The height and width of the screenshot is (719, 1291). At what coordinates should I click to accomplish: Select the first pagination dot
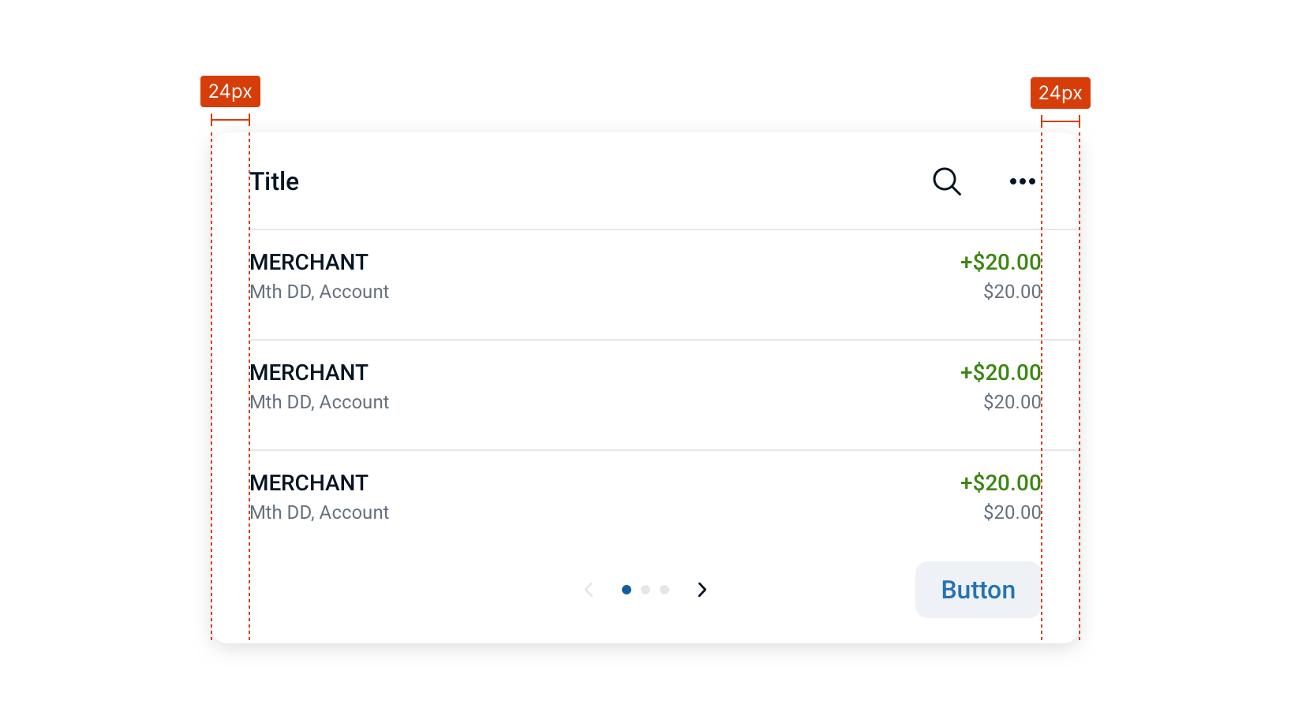click(x=627, y=590)
